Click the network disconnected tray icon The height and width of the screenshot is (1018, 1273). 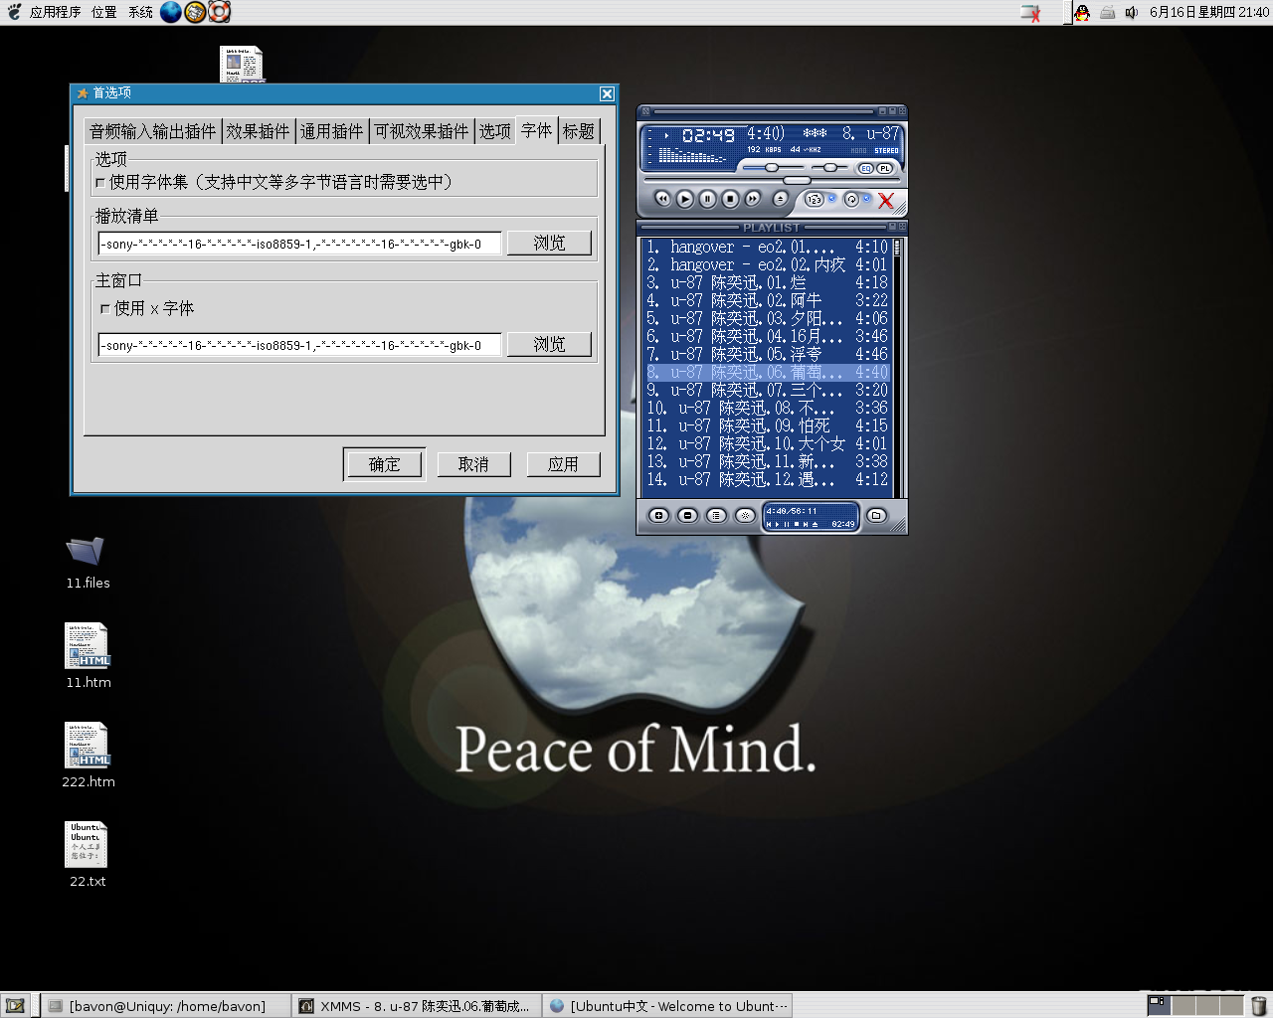[1031, 13]
